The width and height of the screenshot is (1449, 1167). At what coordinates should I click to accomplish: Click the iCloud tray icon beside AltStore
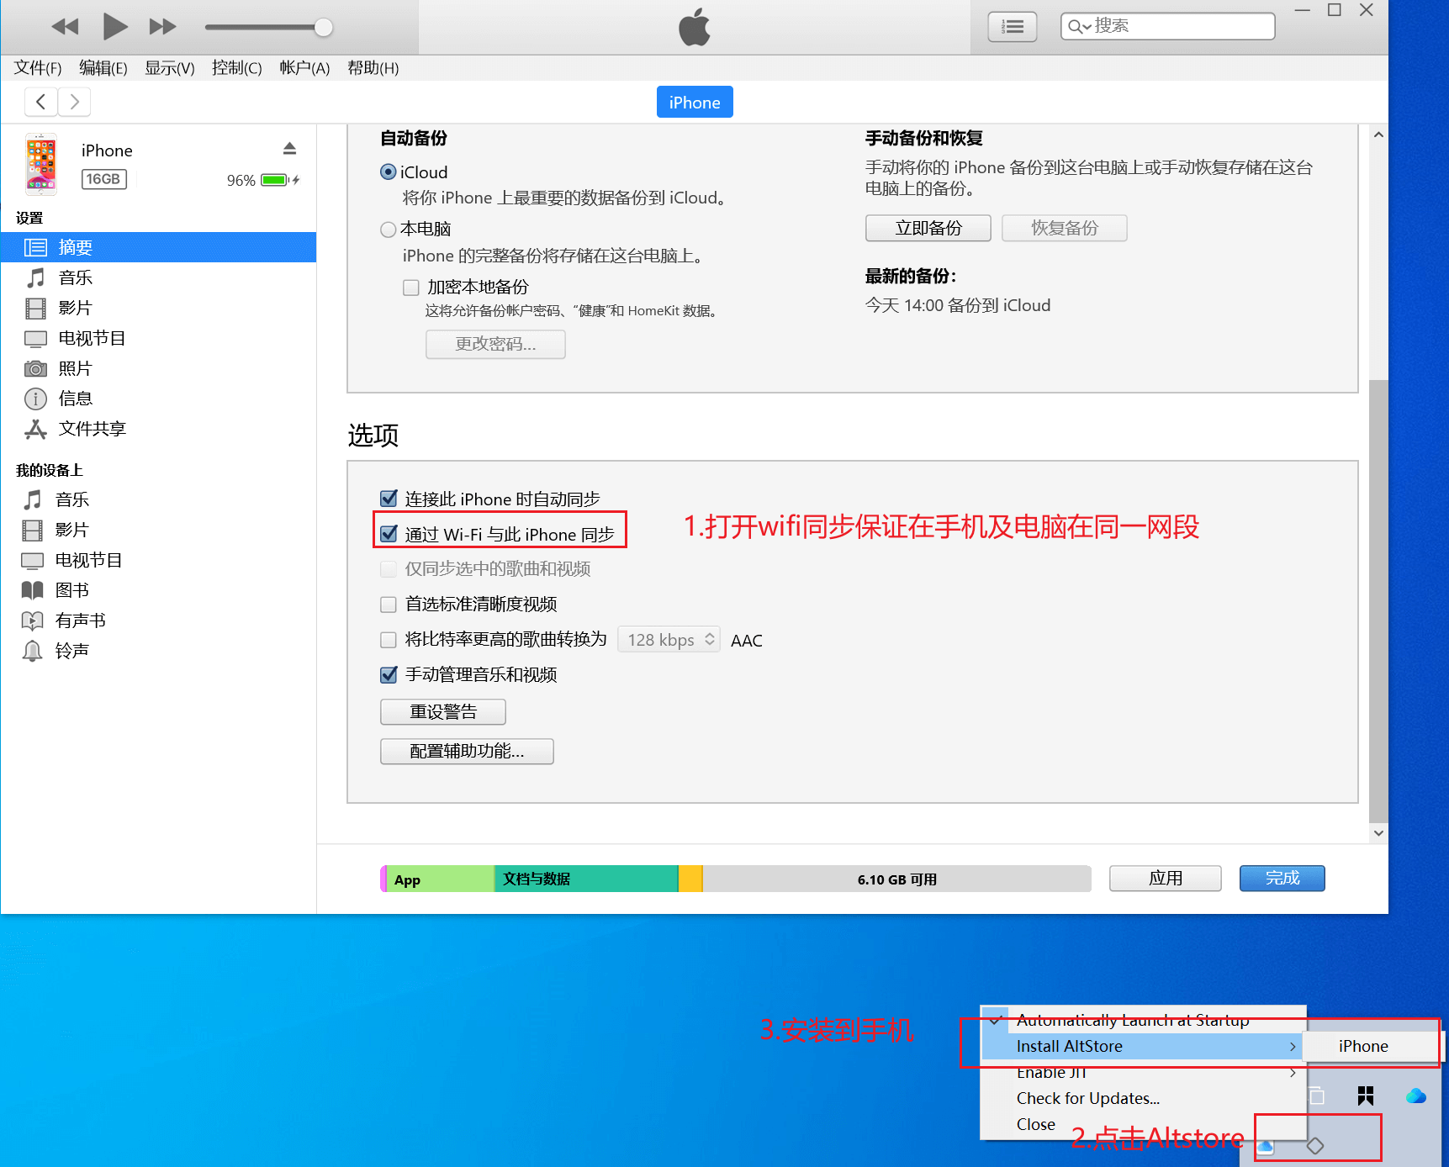[1266, 1147]
